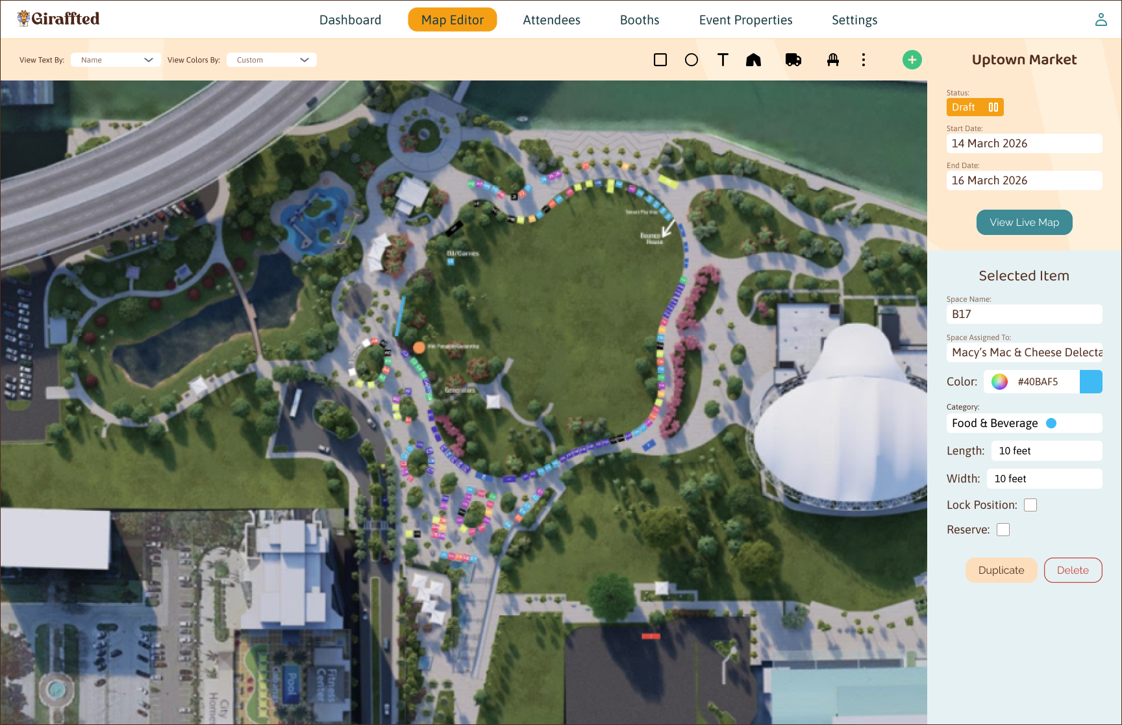Select the circle shape tool

[x=692, y=60]
